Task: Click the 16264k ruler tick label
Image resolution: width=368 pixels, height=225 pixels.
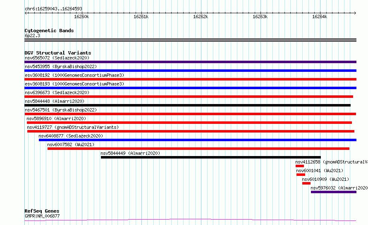Action: pos(320,17)
